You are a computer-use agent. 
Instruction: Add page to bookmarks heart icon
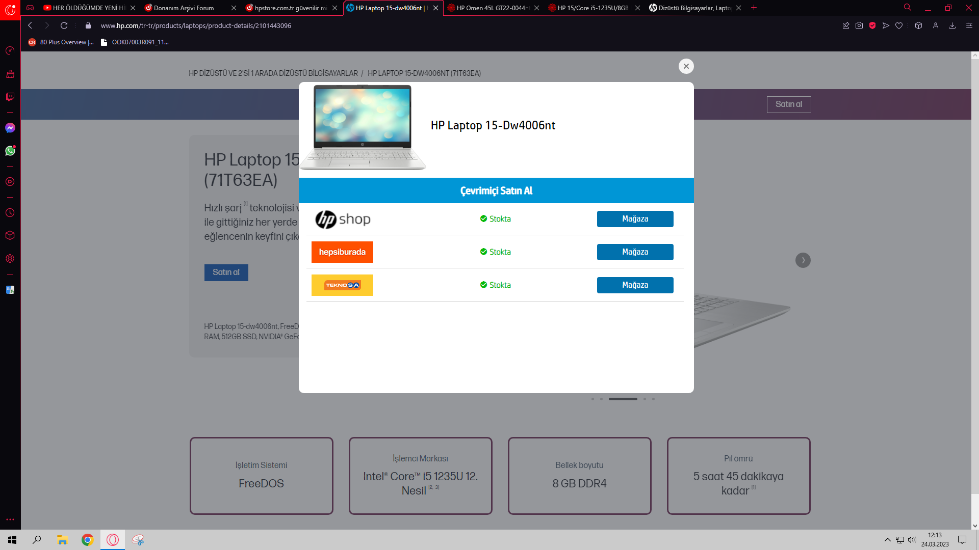pos(899,25)
